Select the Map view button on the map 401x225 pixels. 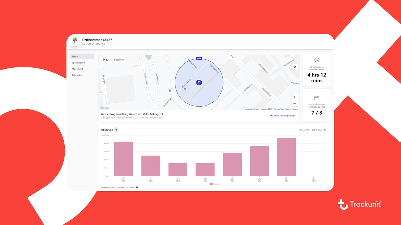(x=105, y=59)
